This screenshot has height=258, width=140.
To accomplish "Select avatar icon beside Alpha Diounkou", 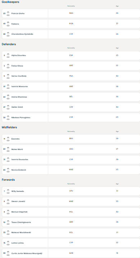I will pos(8,55).
